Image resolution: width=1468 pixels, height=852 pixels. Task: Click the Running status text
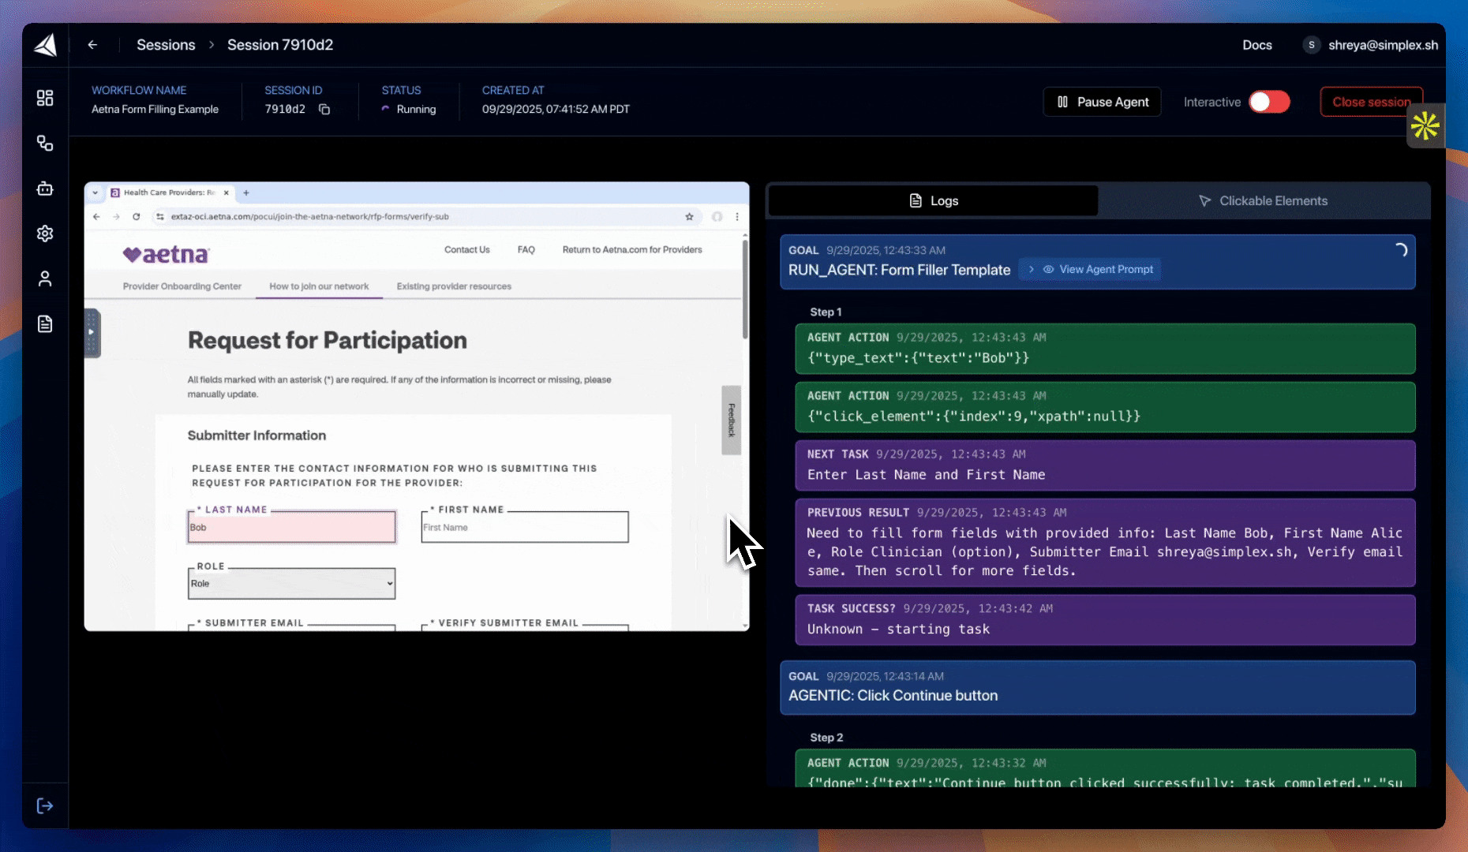point(416,109)
